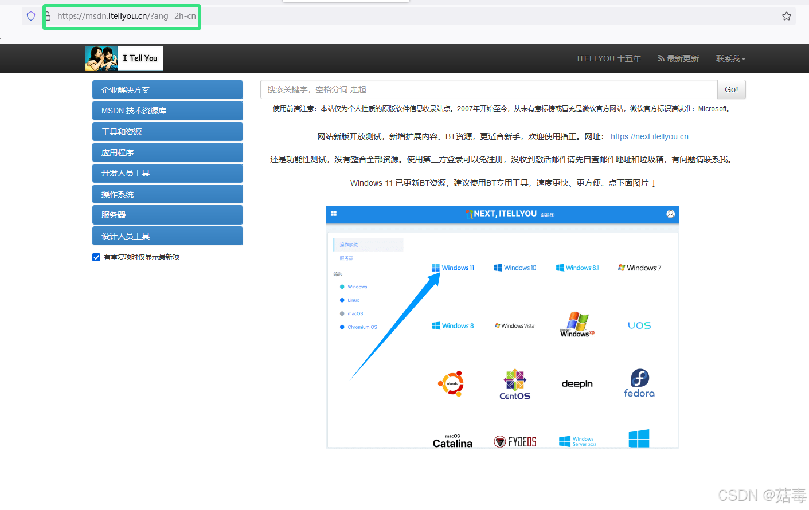This screenshot has width=809, height=510.
Task: Click the Windows 7 logo in the image
Action: 639,268
